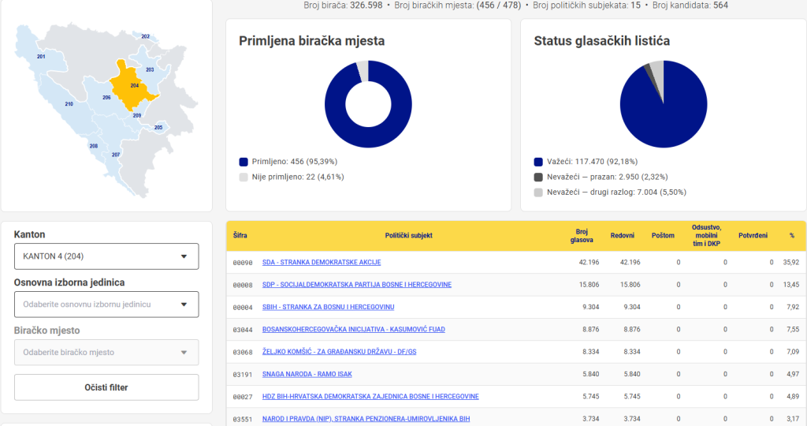
Task: Select canton 201 on the map
Action: point(41,56)
